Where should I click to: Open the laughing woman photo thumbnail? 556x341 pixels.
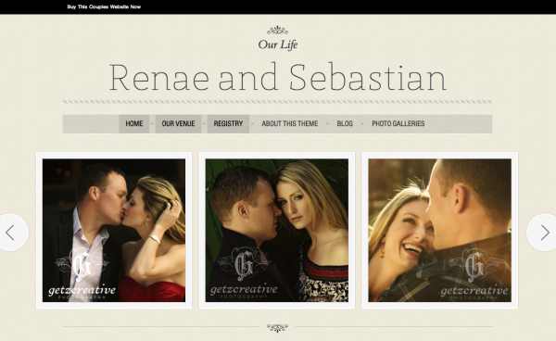439,231
